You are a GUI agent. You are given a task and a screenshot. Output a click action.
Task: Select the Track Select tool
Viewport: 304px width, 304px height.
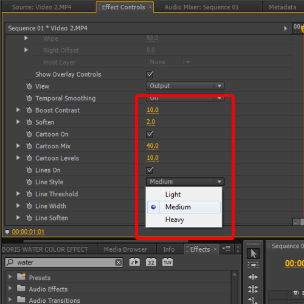coord(253,265)
